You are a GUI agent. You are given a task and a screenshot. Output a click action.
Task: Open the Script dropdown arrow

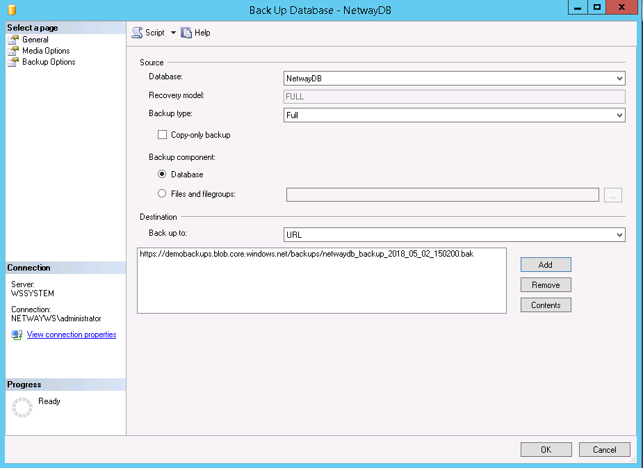tap(173, 33)
